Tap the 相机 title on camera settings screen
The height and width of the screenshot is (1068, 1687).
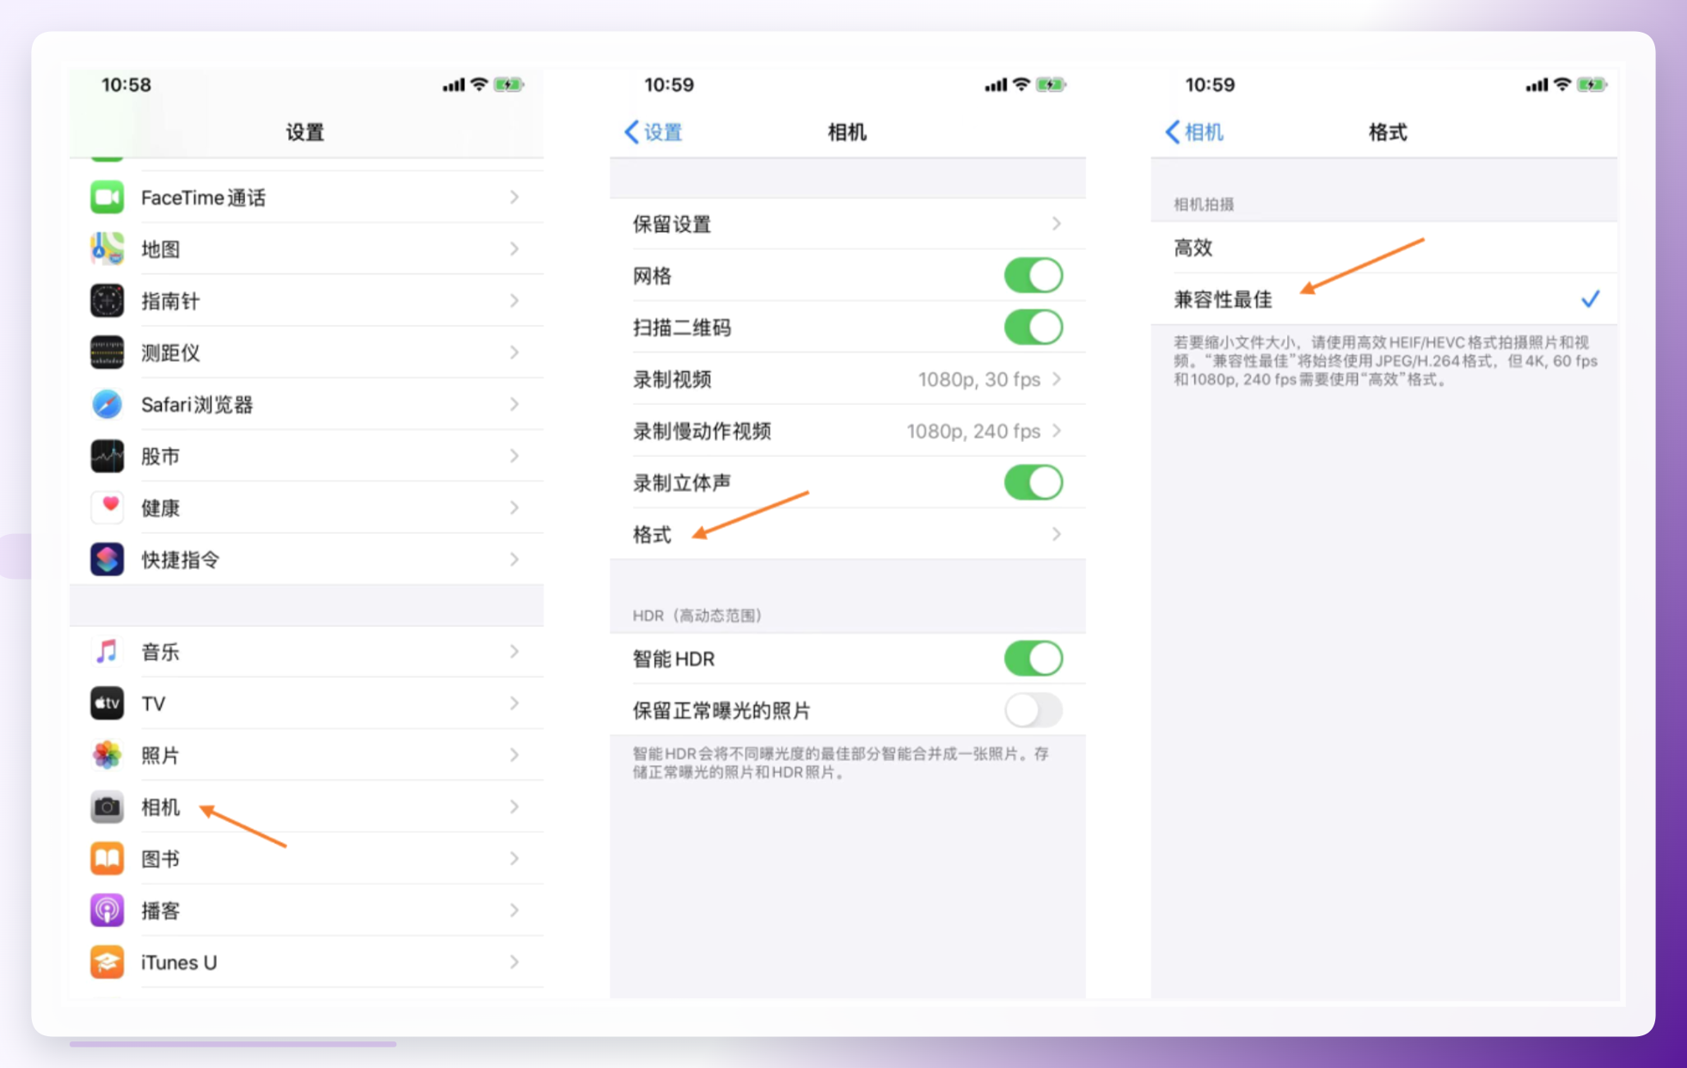[x=847, y=132]
